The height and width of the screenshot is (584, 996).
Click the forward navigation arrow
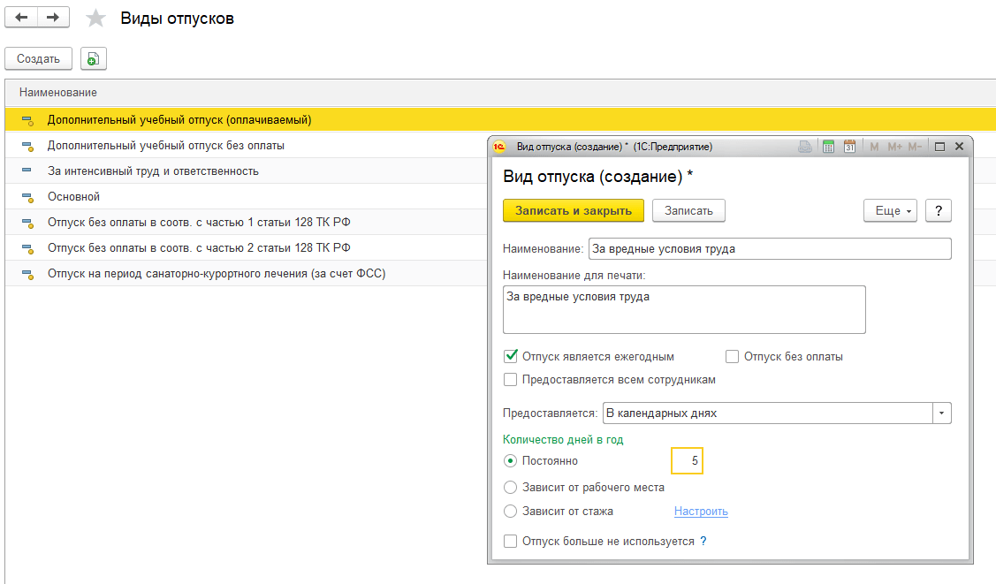(54, 18)
